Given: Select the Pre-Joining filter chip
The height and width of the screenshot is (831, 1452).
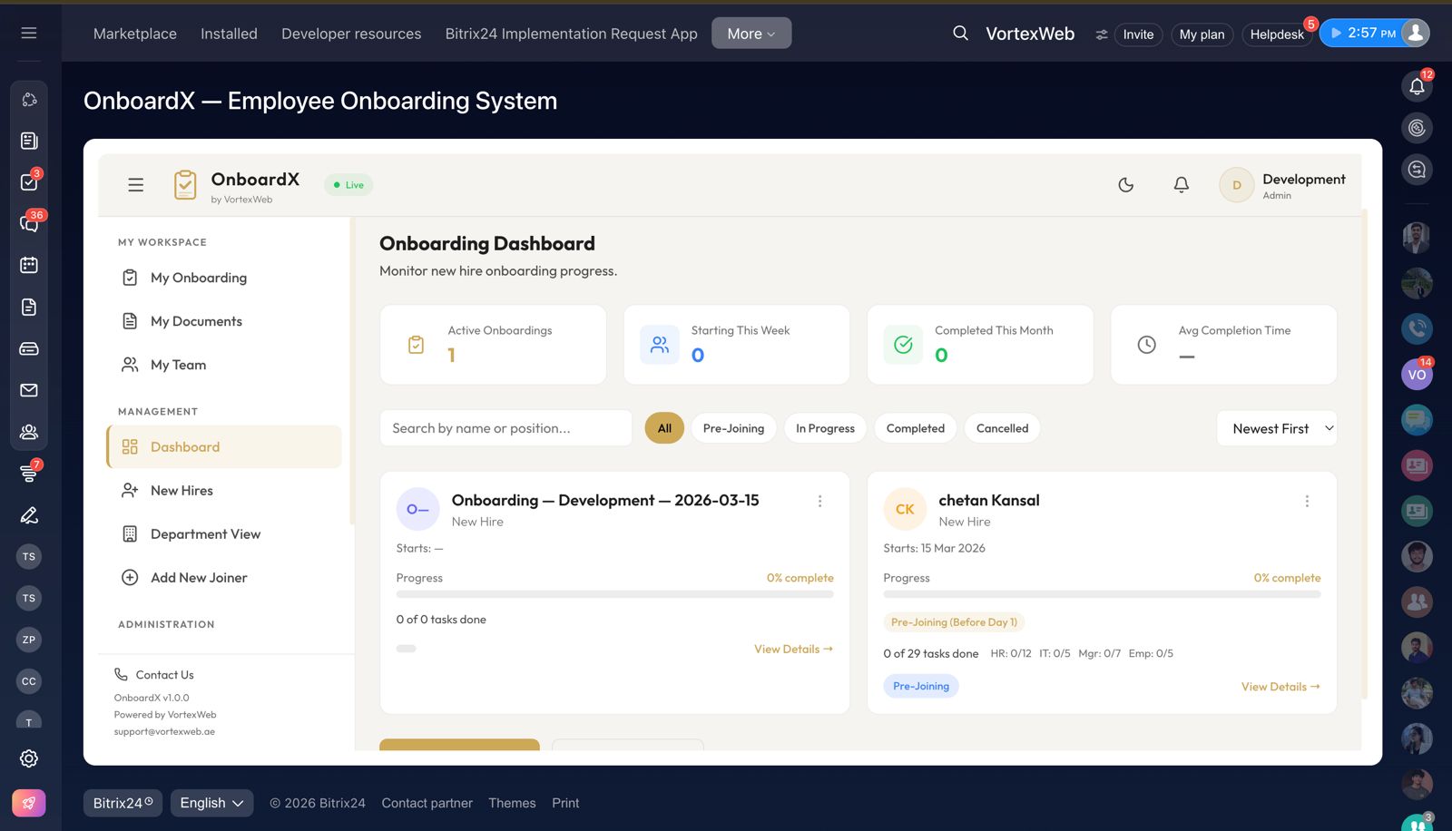Looking at the screenshot, I should point(733,428).
